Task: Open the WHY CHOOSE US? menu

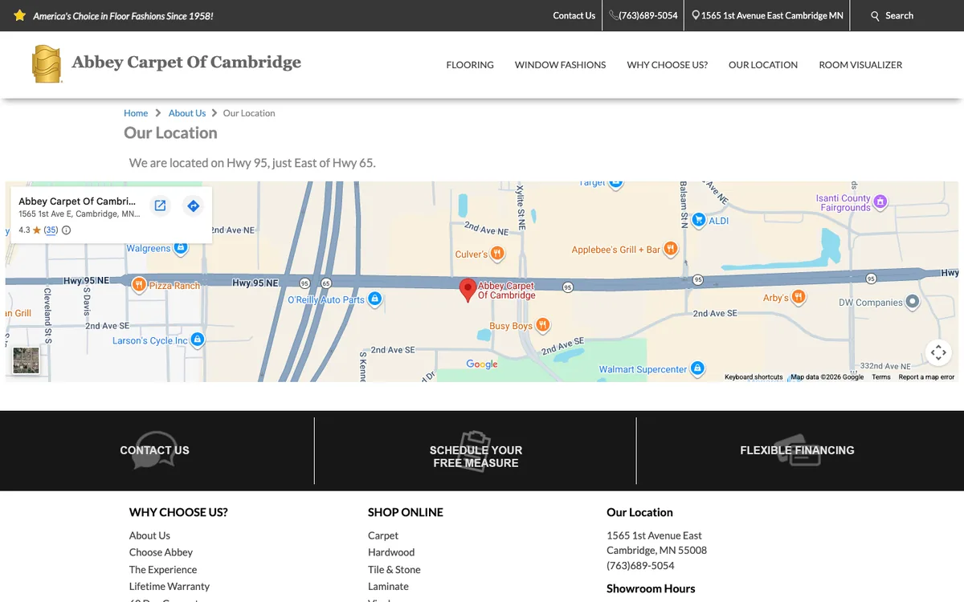Action: pyautogui.click(x=667, y=65)
